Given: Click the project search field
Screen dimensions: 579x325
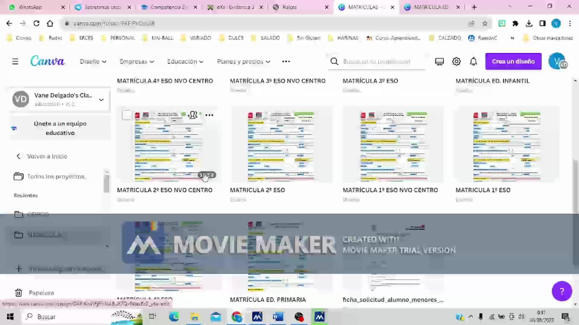Looking at the screenshot, I should coord(376,61).
